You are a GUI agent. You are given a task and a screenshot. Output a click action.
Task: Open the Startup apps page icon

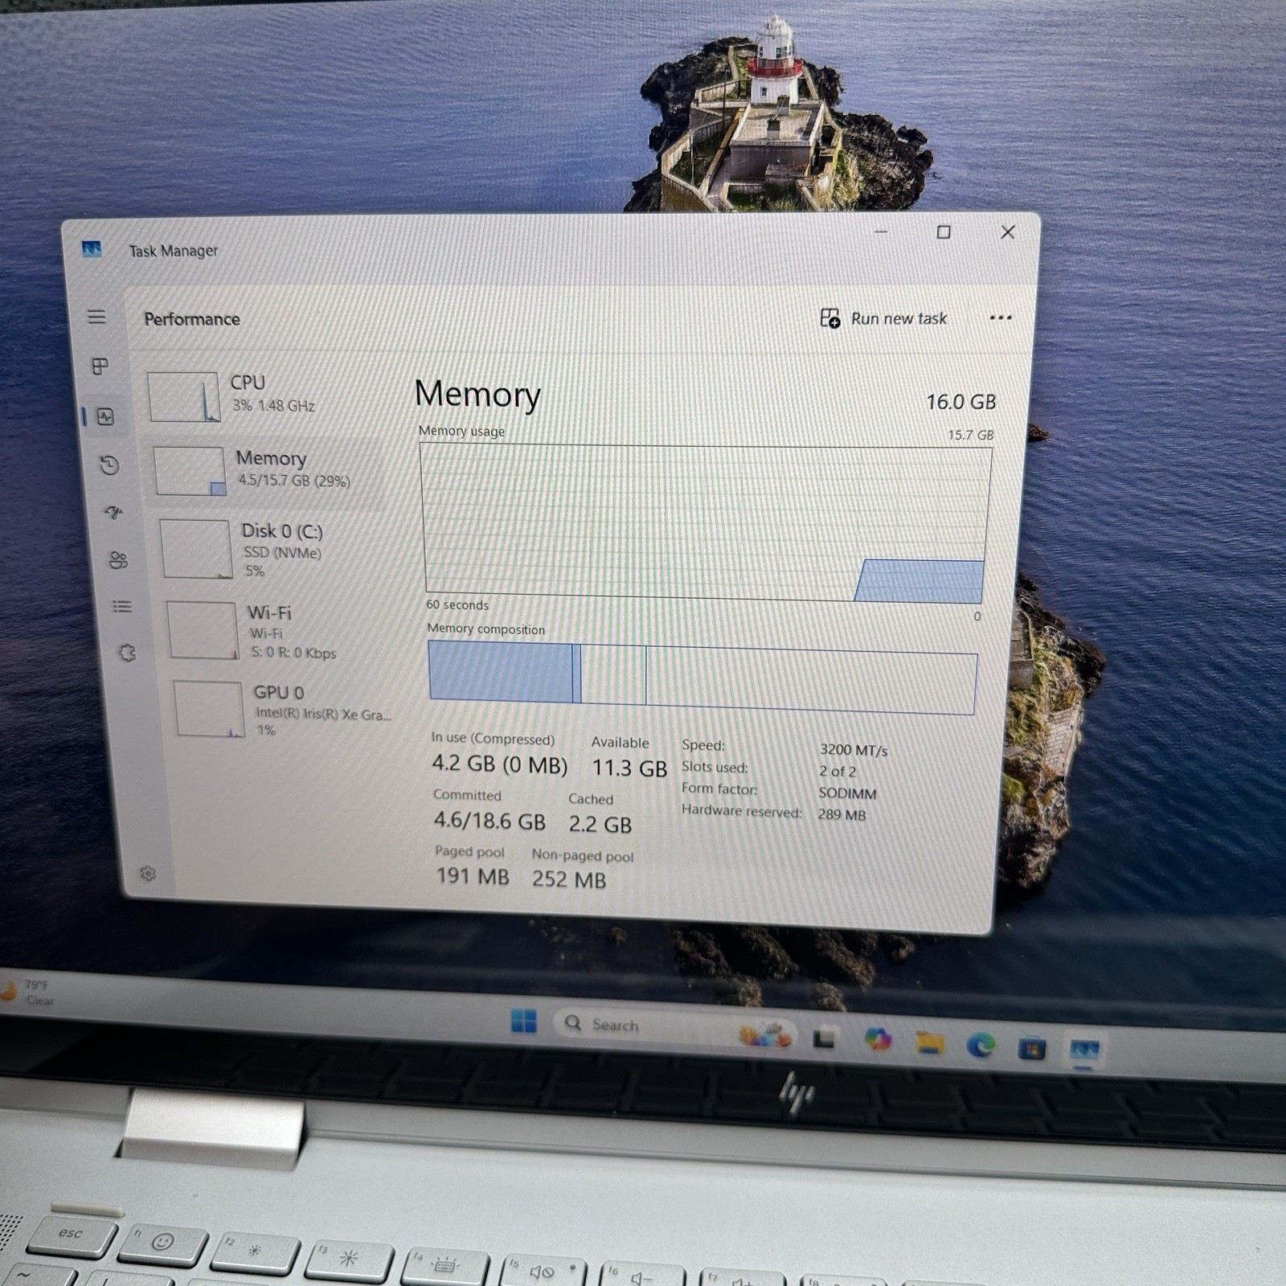pos(114,512)
